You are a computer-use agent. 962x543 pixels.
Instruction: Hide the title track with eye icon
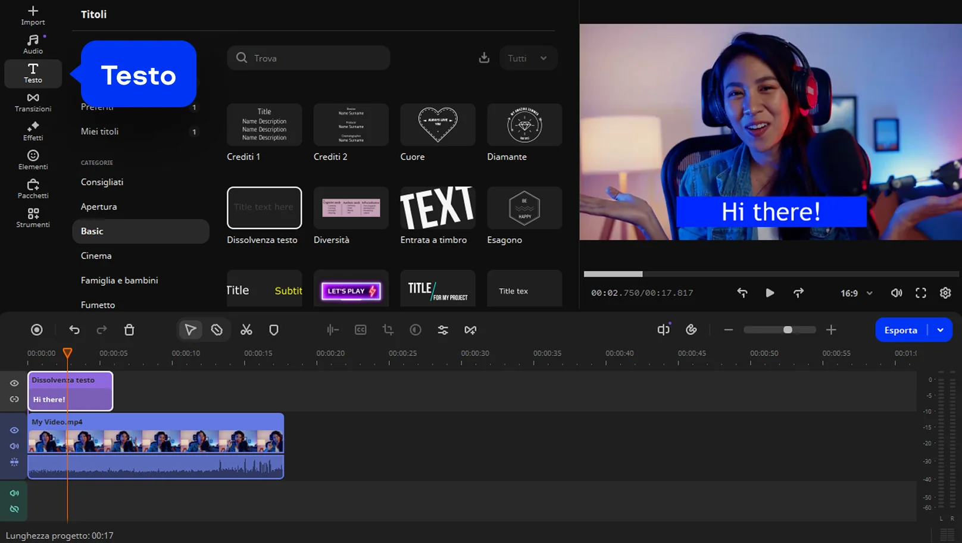(x=14, y=383)
